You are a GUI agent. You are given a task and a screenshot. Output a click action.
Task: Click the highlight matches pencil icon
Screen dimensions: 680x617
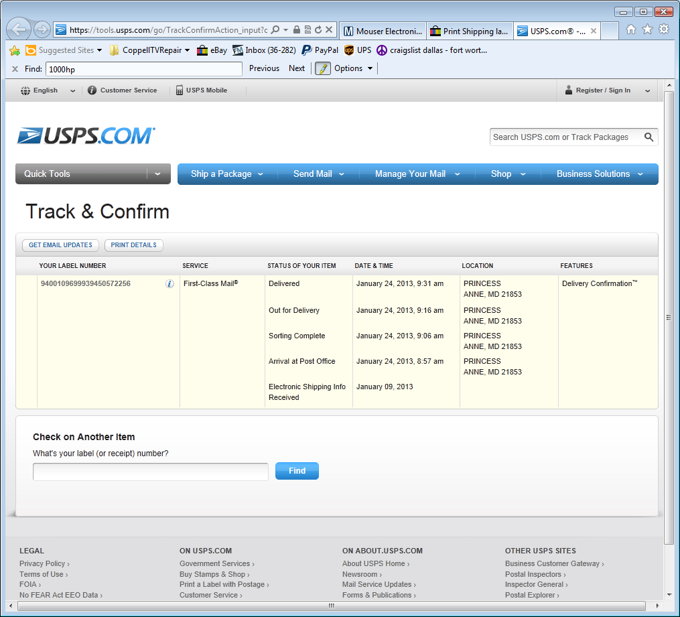click(323, 68)
